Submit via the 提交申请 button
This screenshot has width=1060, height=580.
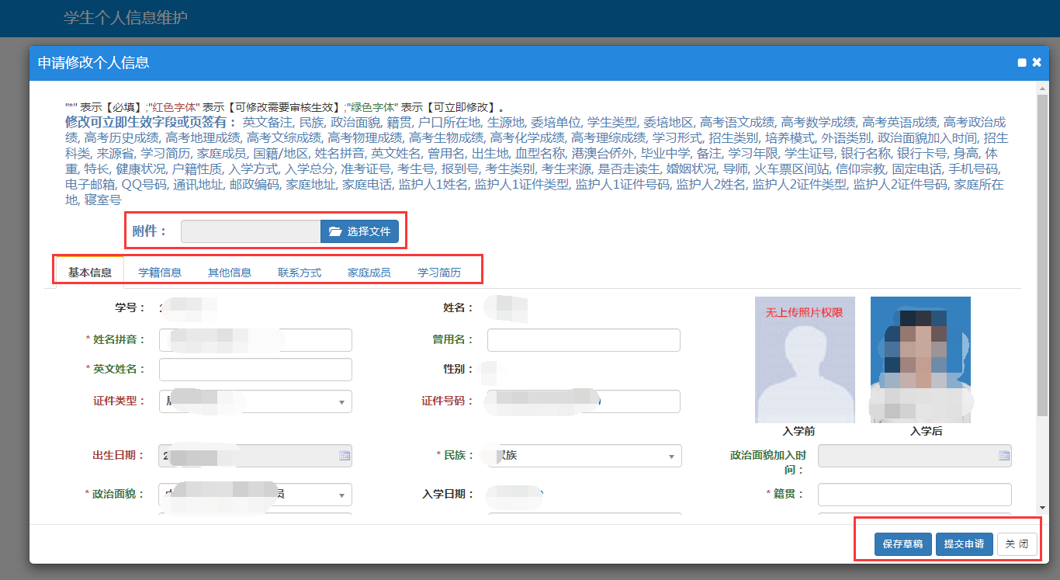click(x=964, y=544)
